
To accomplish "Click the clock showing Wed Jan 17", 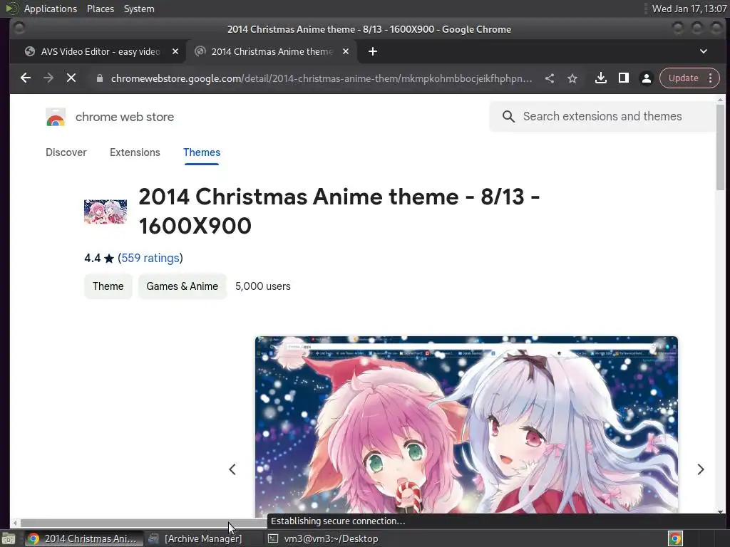I will [689, 9].
